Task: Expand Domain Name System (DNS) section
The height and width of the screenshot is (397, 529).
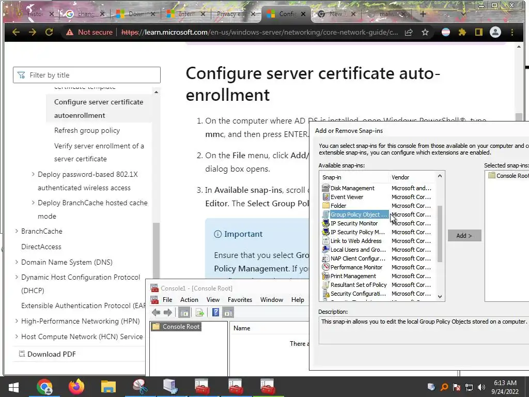Action: click(17, 262)
